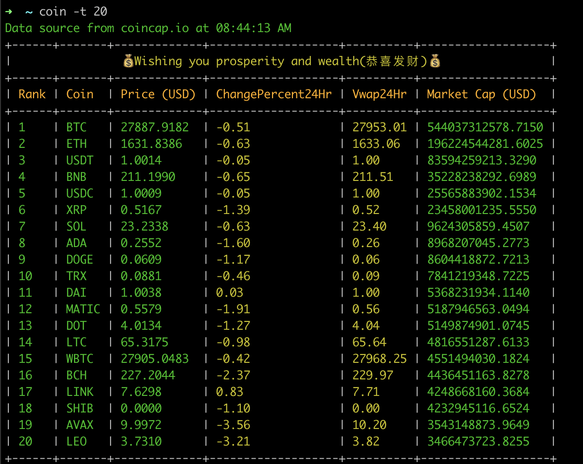Click TRX price 0.0881
583x464 pixels.
141,276
